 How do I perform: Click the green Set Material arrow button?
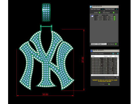(x=116, y=44)
